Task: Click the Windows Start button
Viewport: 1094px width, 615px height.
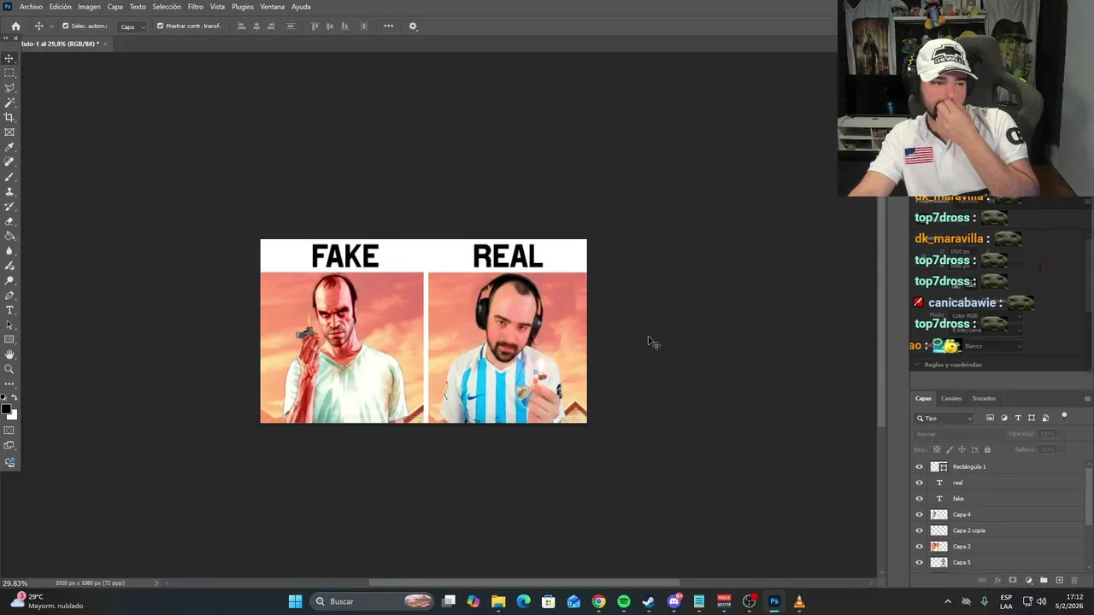Action: tap(295, 601)
